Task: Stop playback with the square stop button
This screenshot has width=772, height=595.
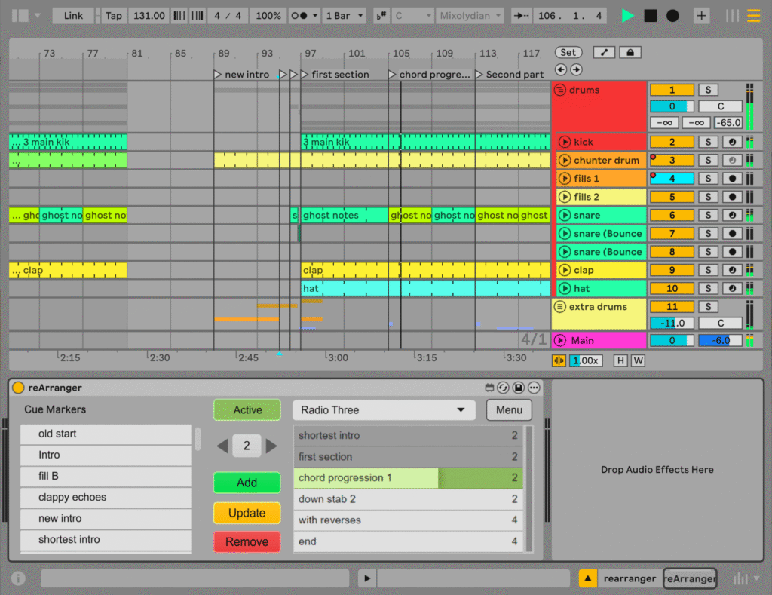Action: (x=651, y=16)
